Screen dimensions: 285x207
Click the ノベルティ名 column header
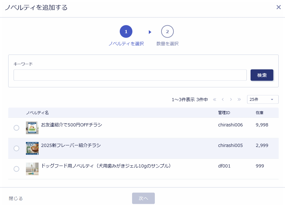(37, 113)
